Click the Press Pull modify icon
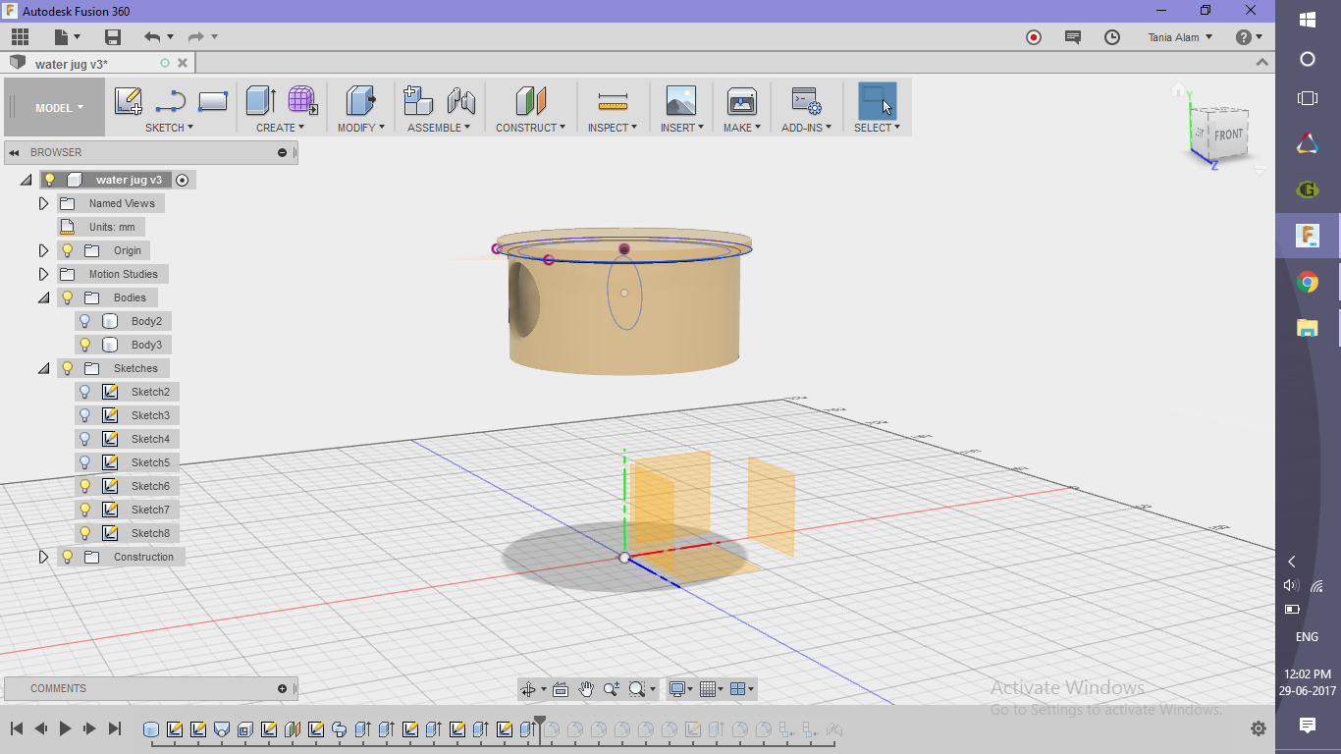 coord(361,101)
